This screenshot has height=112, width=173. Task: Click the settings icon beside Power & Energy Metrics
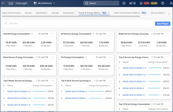pos(109,13)
